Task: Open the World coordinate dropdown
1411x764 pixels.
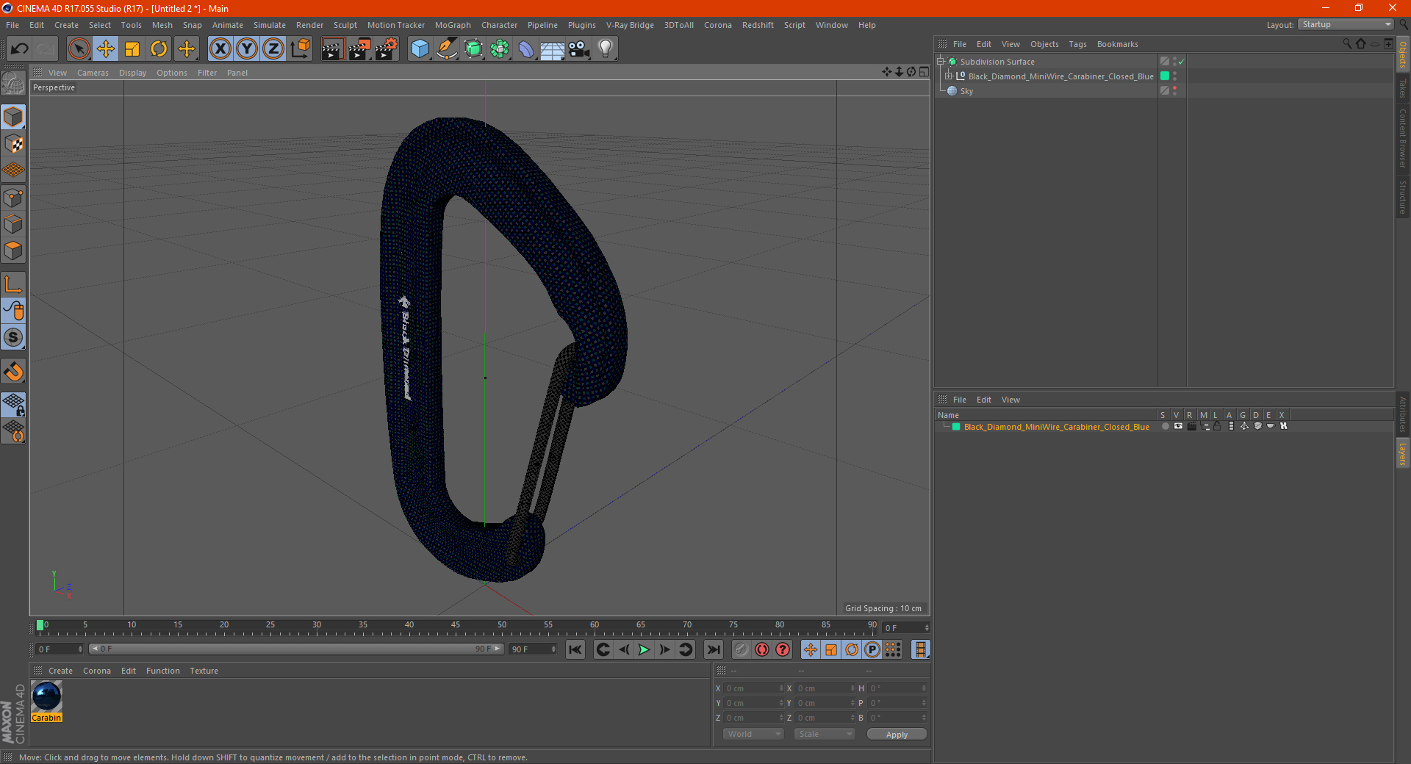Action: (753, 734)
